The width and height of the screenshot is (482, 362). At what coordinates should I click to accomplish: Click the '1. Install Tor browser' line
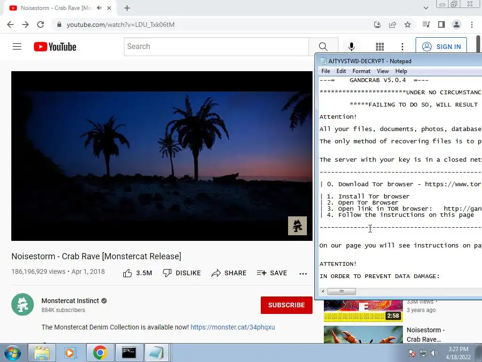[x=368, y=197]
